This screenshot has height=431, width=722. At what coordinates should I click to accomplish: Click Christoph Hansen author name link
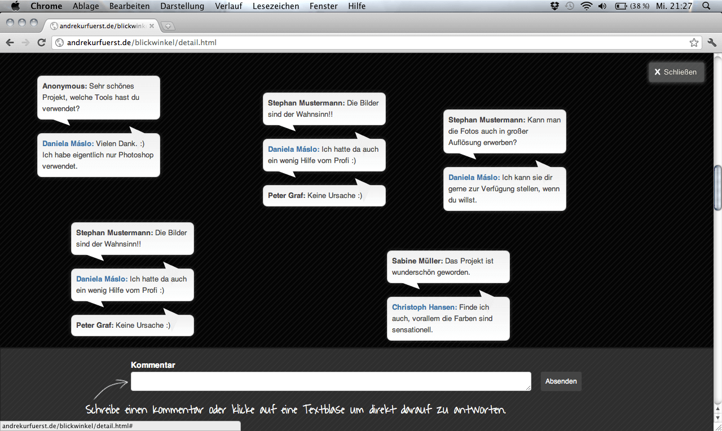pos(424,307)
